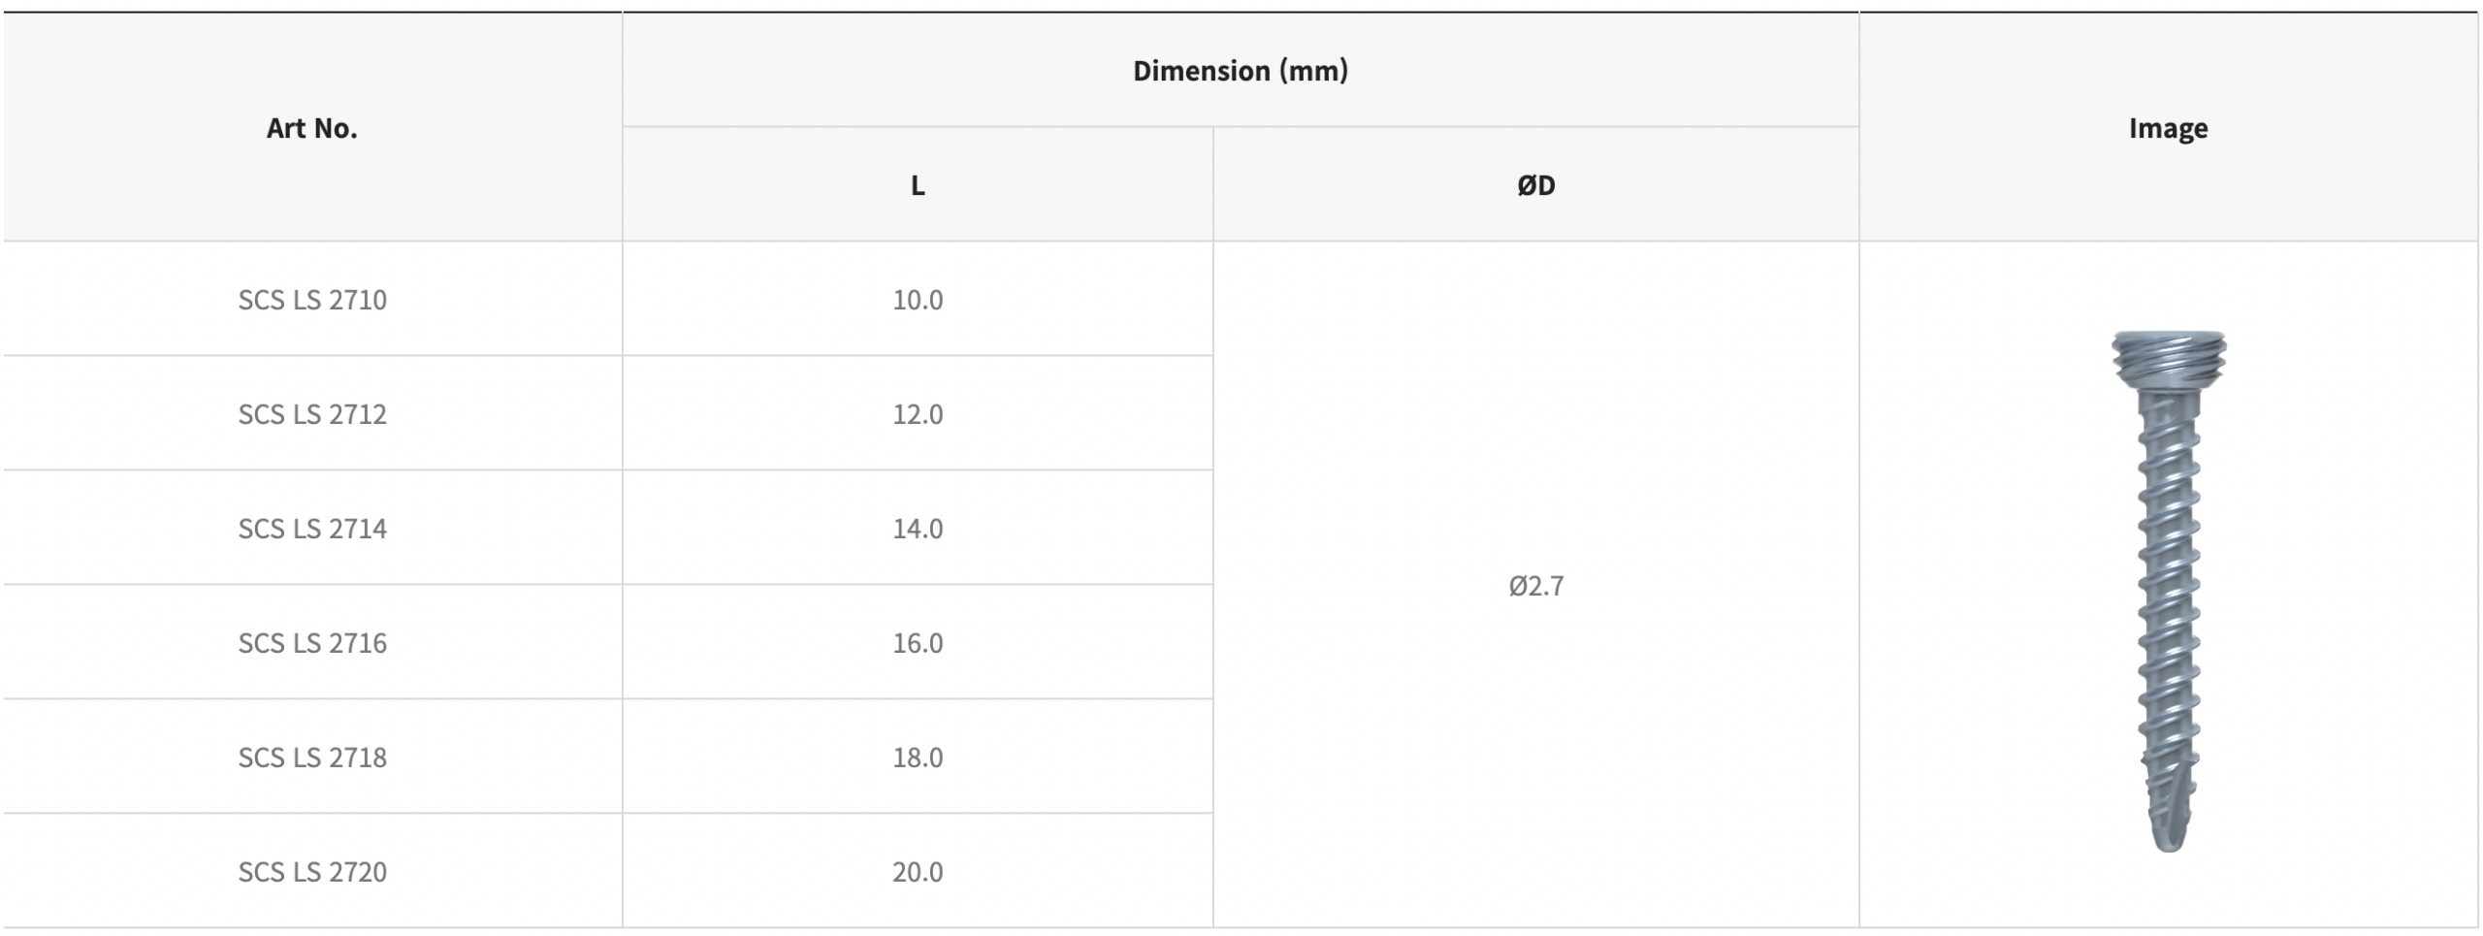Click the 16.0 length value
The image size is (2483, 936).
tap(918, 643)
